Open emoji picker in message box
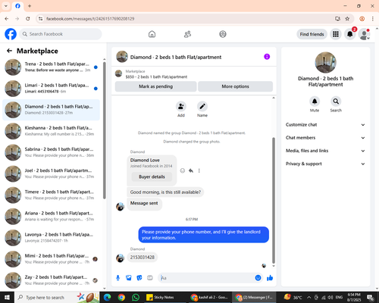Image resolution: width=379 pixels, height=303 pixels. click(x=258, y=278)
